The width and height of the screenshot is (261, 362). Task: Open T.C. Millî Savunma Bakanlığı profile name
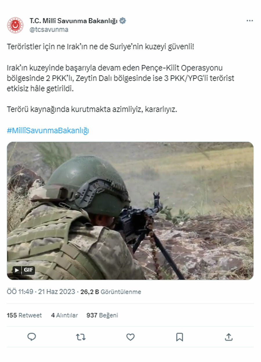pos(73,21)
